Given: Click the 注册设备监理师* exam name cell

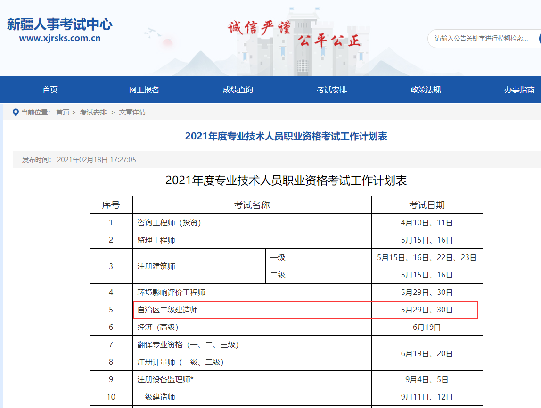Looking at the screenshot, I should click(x=165, y=379).
